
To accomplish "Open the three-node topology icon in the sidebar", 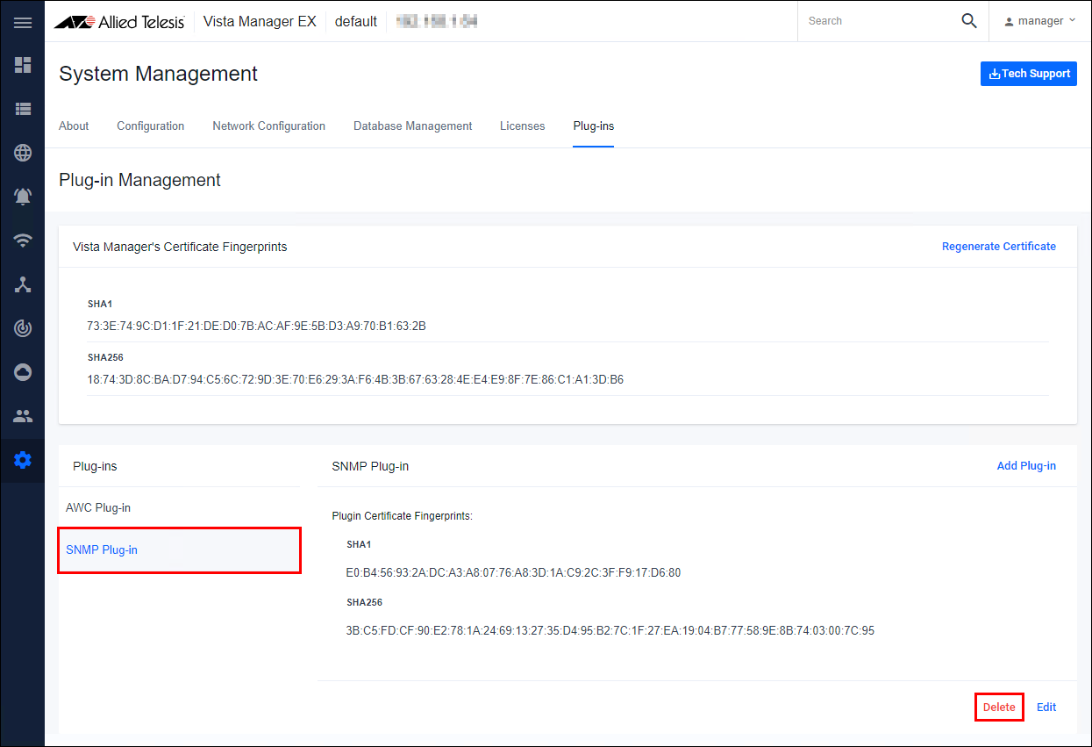I will pos(23,284).
